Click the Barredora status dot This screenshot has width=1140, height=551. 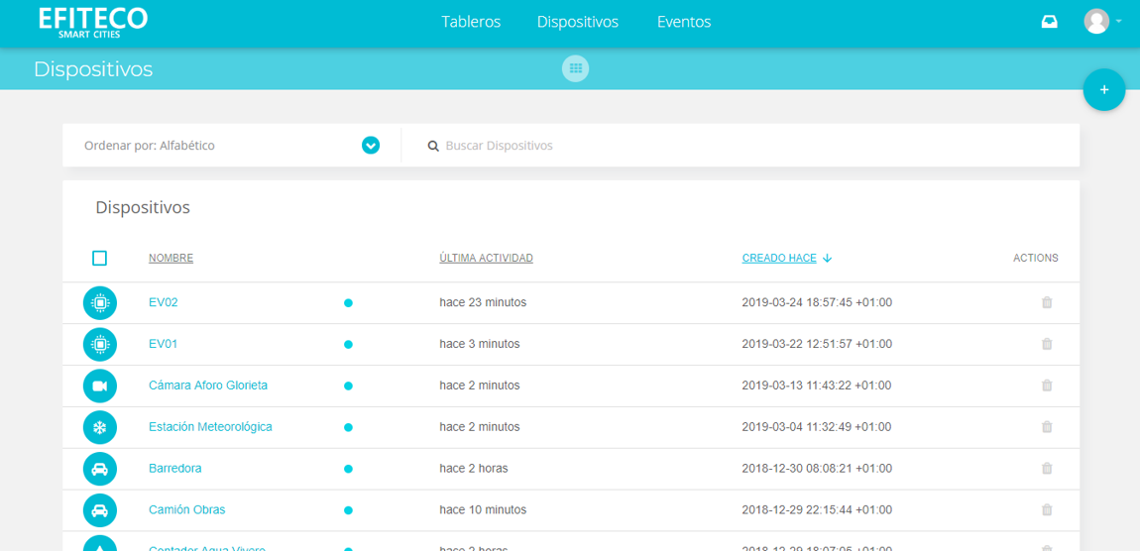click(348, 469)
